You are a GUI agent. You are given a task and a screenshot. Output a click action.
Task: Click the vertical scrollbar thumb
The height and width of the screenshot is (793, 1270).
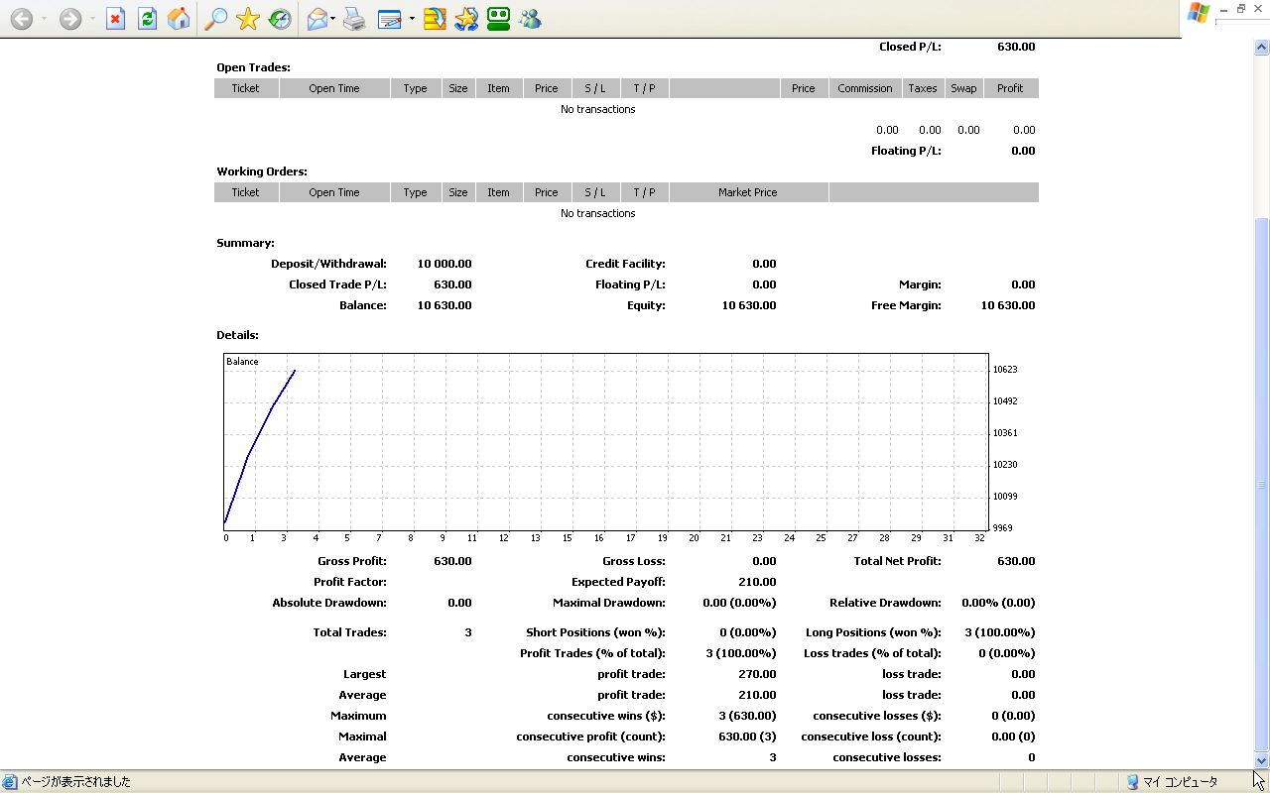tap(1261, 484)
